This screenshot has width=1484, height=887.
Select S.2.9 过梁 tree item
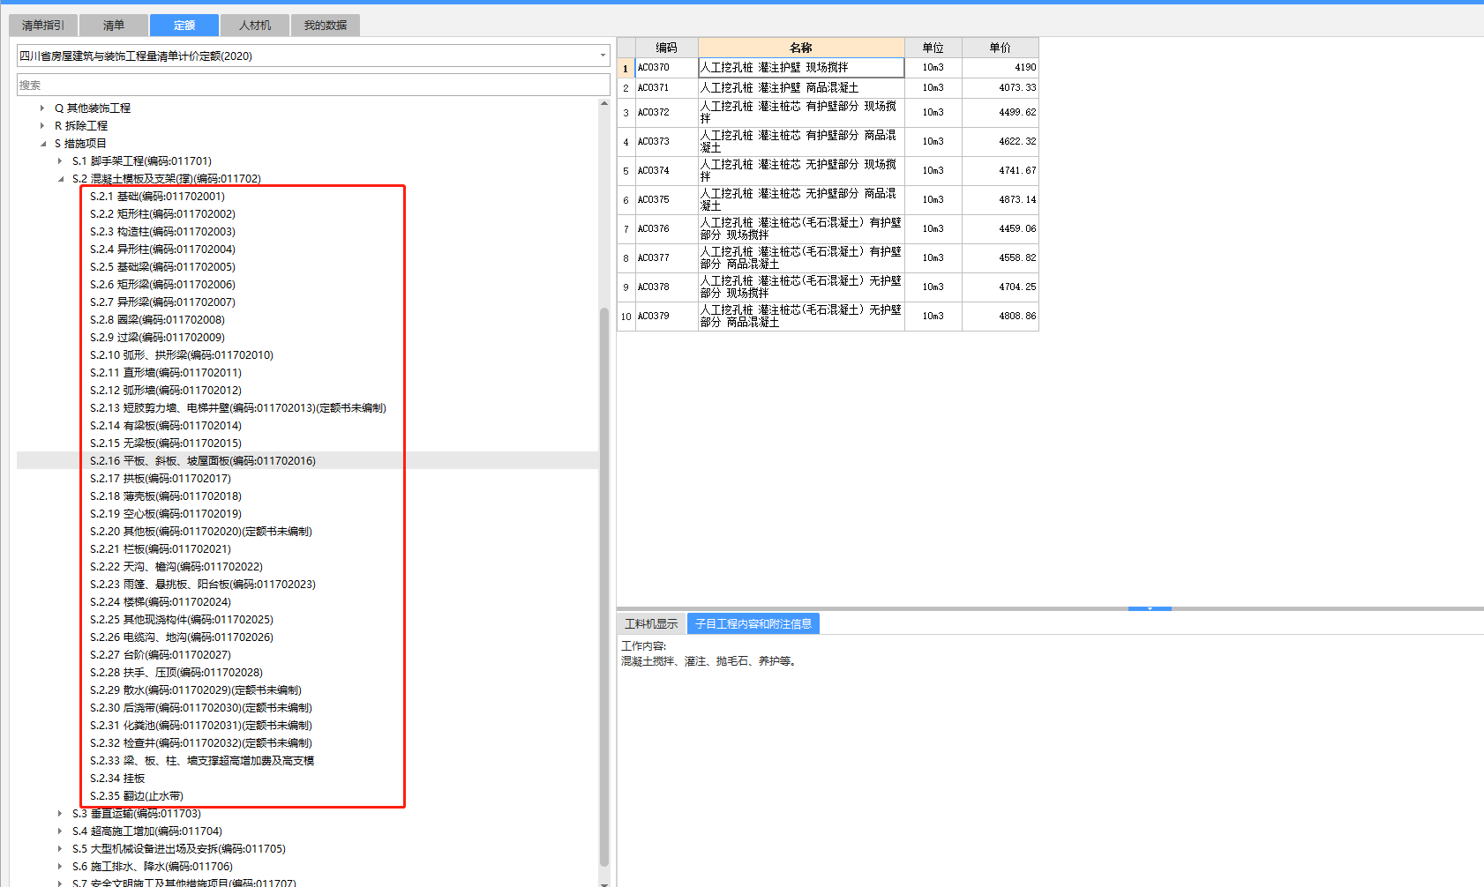[x=157, y=338]
